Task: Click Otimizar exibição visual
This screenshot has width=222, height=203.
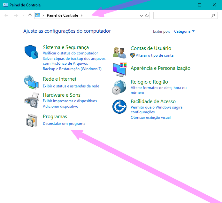Action: [150, 118]
